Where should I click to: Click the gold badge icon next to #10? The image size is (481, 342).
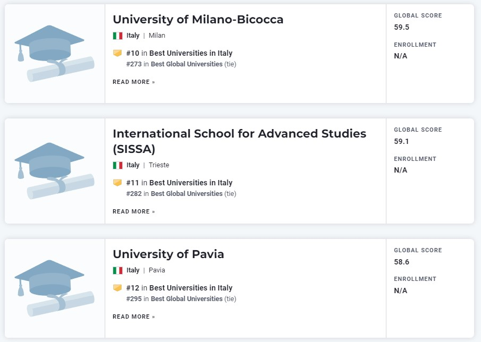pyautogui.click(x=117, y=53)
